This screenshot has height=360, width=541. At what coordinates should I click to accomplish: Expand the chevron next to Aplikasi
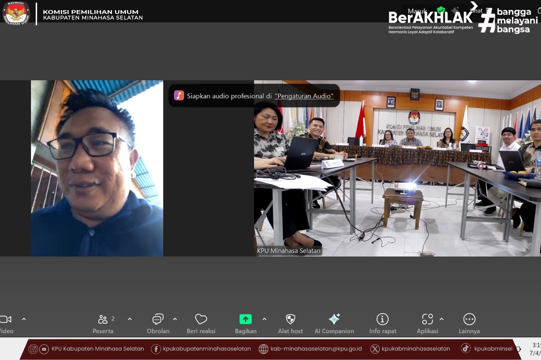(x=442, y=319)
